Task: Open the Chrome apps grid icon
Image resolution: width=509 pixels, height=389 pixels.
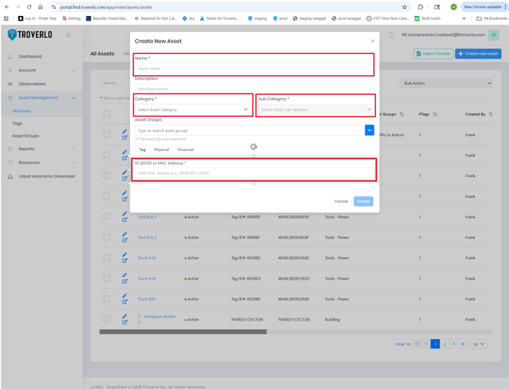Action: (6, 18)
